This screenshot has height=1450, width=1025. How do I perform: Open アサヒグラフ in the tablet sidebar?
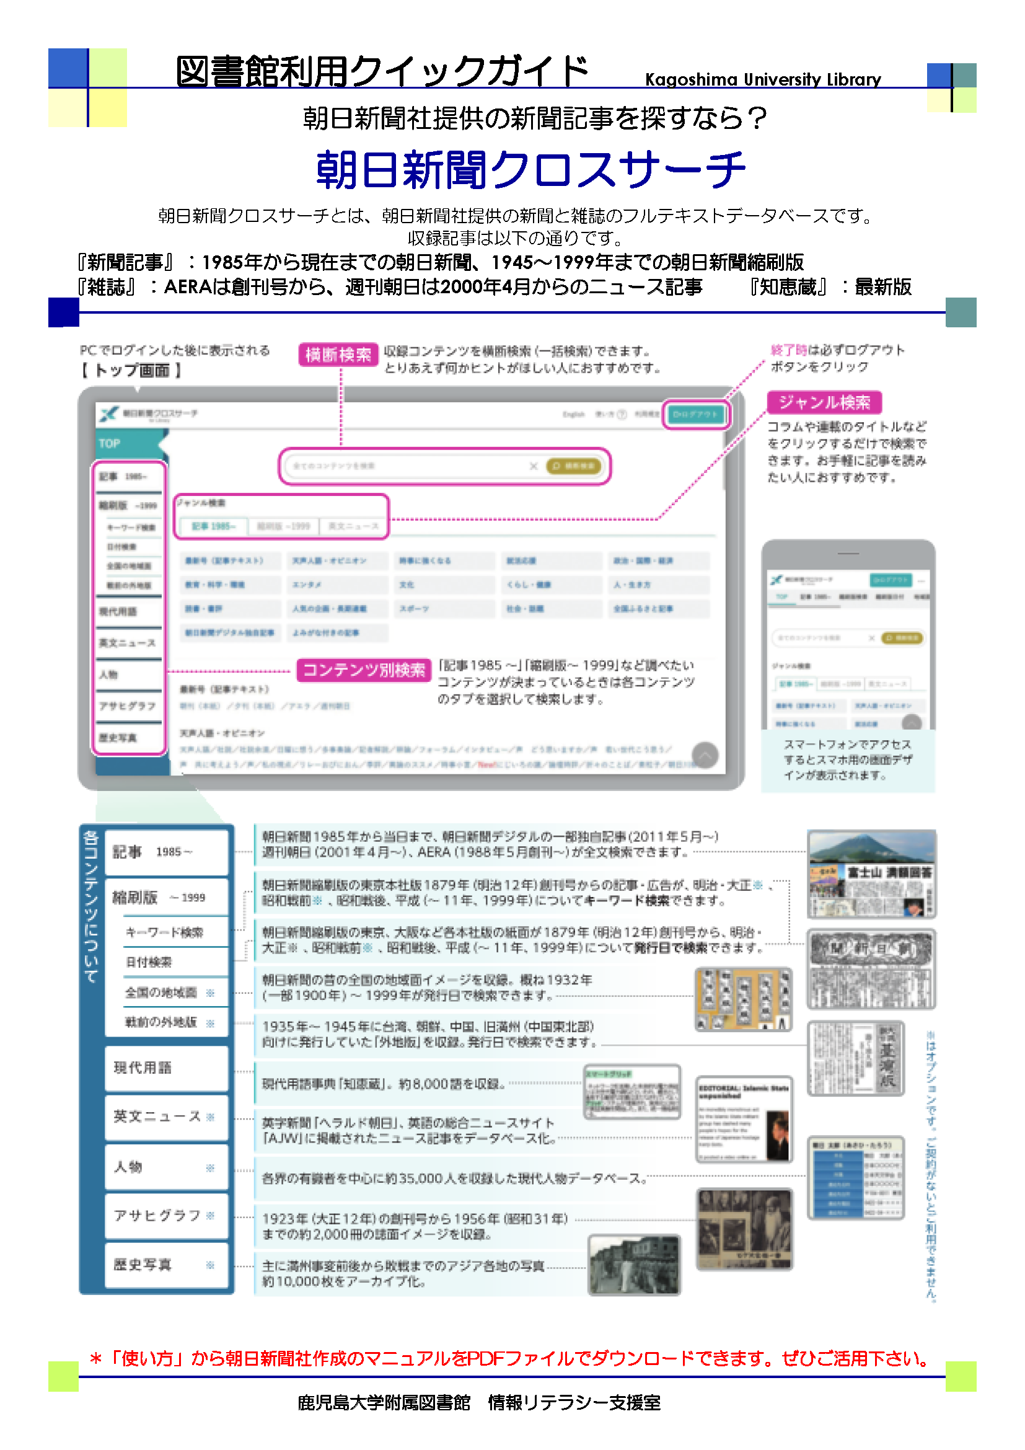point(129,705)
